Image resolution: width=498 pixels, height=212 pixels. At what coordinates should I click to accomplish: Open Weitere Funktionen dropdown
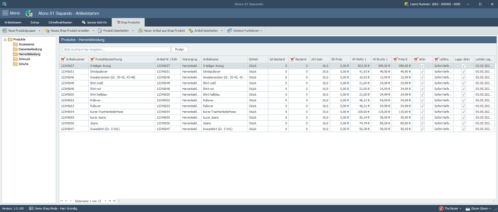click(x=246, y=31)
